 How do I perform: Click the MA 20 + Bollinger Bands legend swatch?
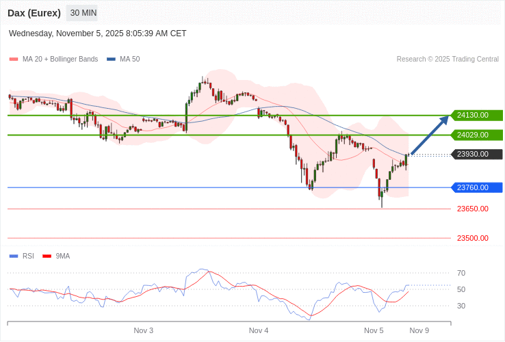click(x=14, y=60)
